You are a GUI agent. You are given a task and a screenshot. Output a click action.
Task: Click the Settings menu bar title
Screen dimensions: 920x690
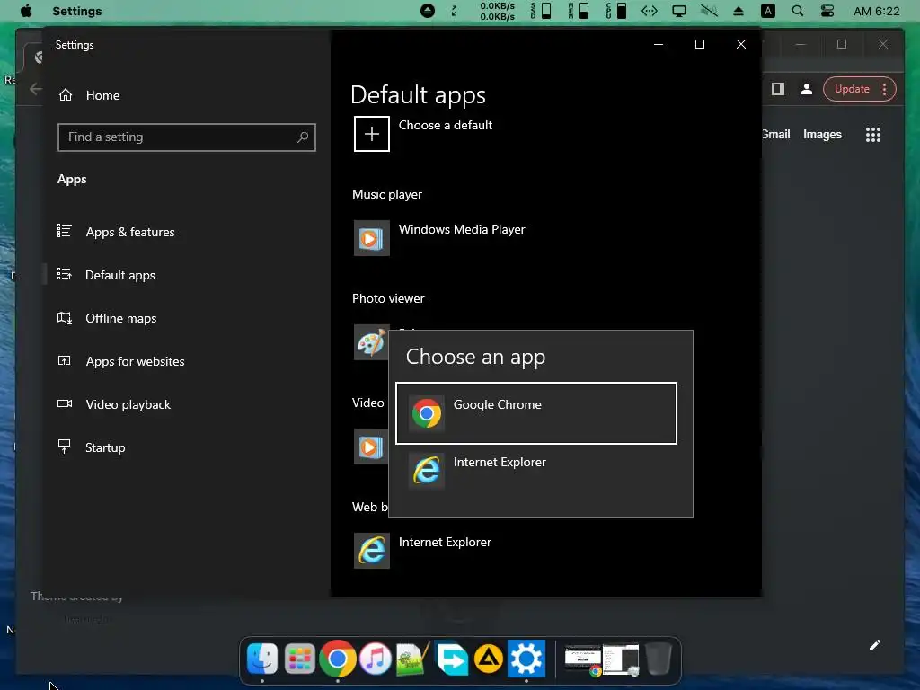pyautogui.click(x=77, y=11)
